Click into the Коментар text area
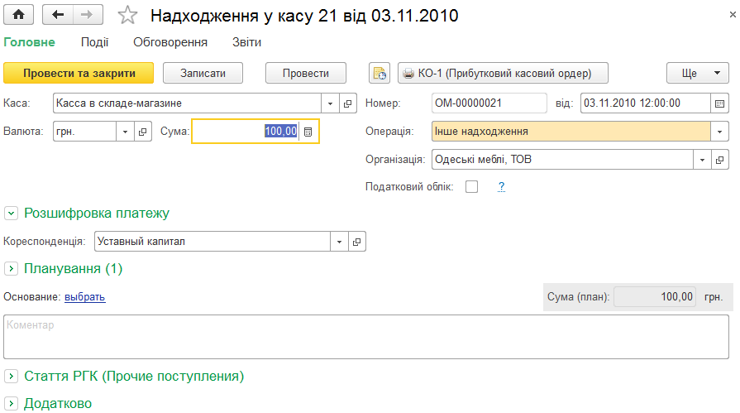Viewport: 740px width, 413px height. (366, 337)
